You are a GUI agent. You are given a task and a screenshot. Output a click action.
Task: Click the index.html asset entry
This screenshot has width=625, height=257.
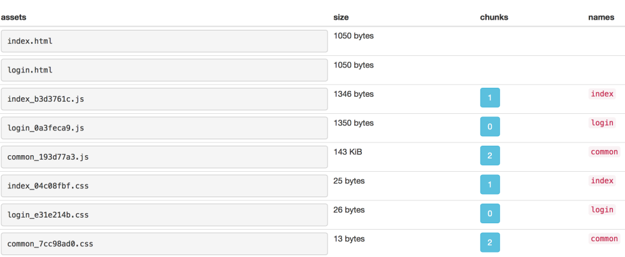click(x=164, y=41)
